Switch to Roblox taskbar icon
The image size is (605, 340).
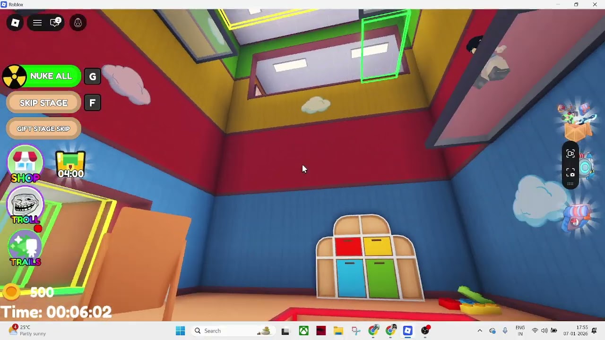tap(408, 331)
